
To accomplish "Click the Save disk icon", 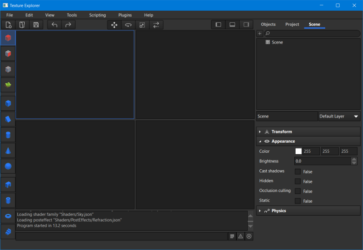I will tap(36, 25).
